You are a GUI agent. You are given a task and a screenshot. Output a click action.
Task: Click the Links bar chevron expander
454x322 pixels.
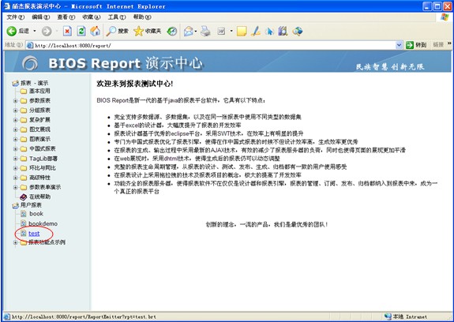pos(449,43)
